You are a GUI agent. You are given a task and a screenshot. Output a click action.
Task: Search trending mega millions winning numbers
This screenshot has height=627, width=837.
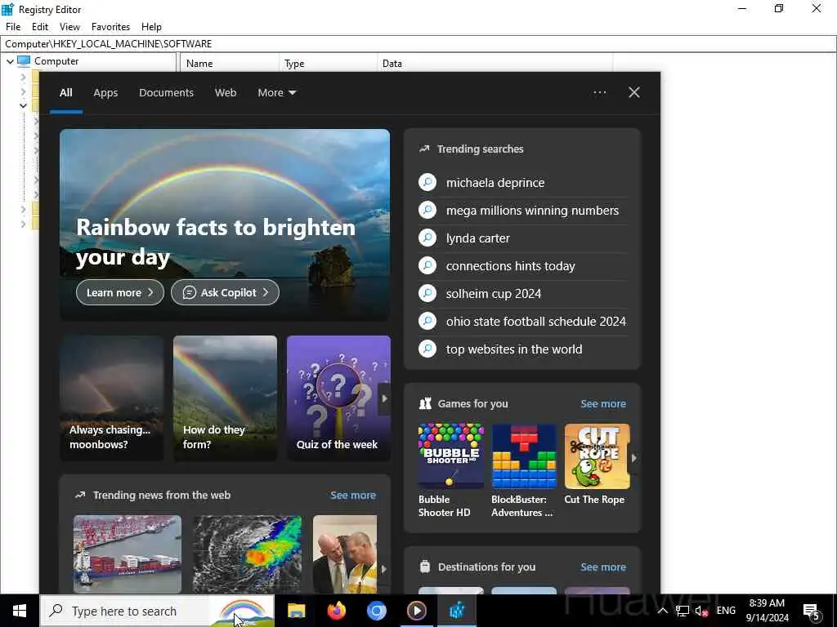click(532, 211)
